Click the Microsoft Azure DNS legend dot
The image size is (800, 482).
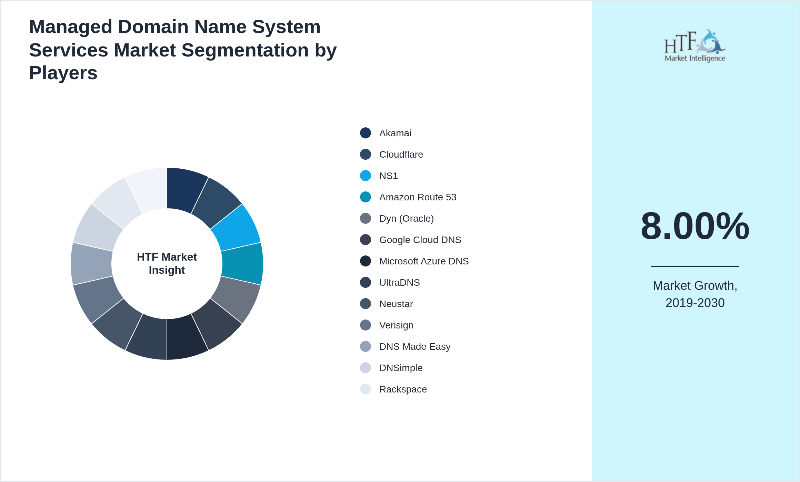[365, 261]
